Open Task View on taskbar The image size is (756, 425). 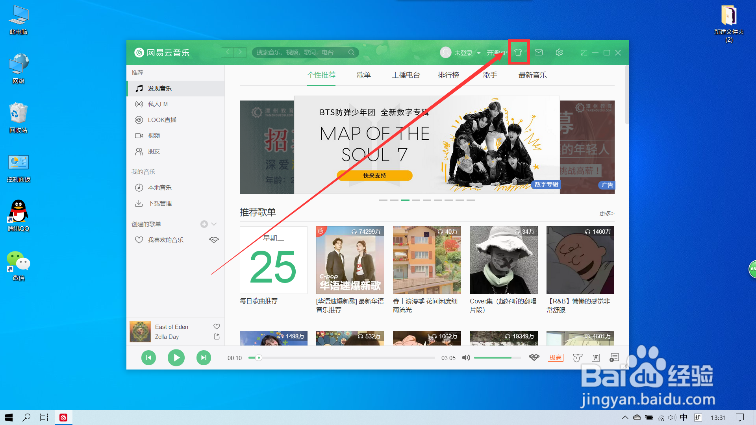[x=44, y=418]
